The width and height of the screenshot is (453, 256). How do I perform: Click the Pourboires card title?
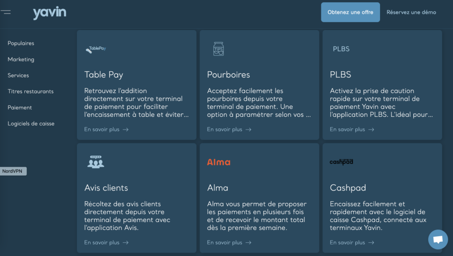click(229, 75)
